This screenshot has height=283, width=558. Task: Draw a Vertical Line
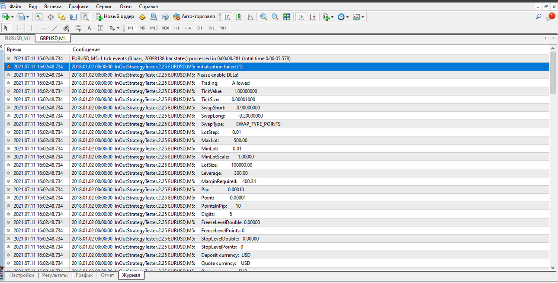(x=32, y=28)
